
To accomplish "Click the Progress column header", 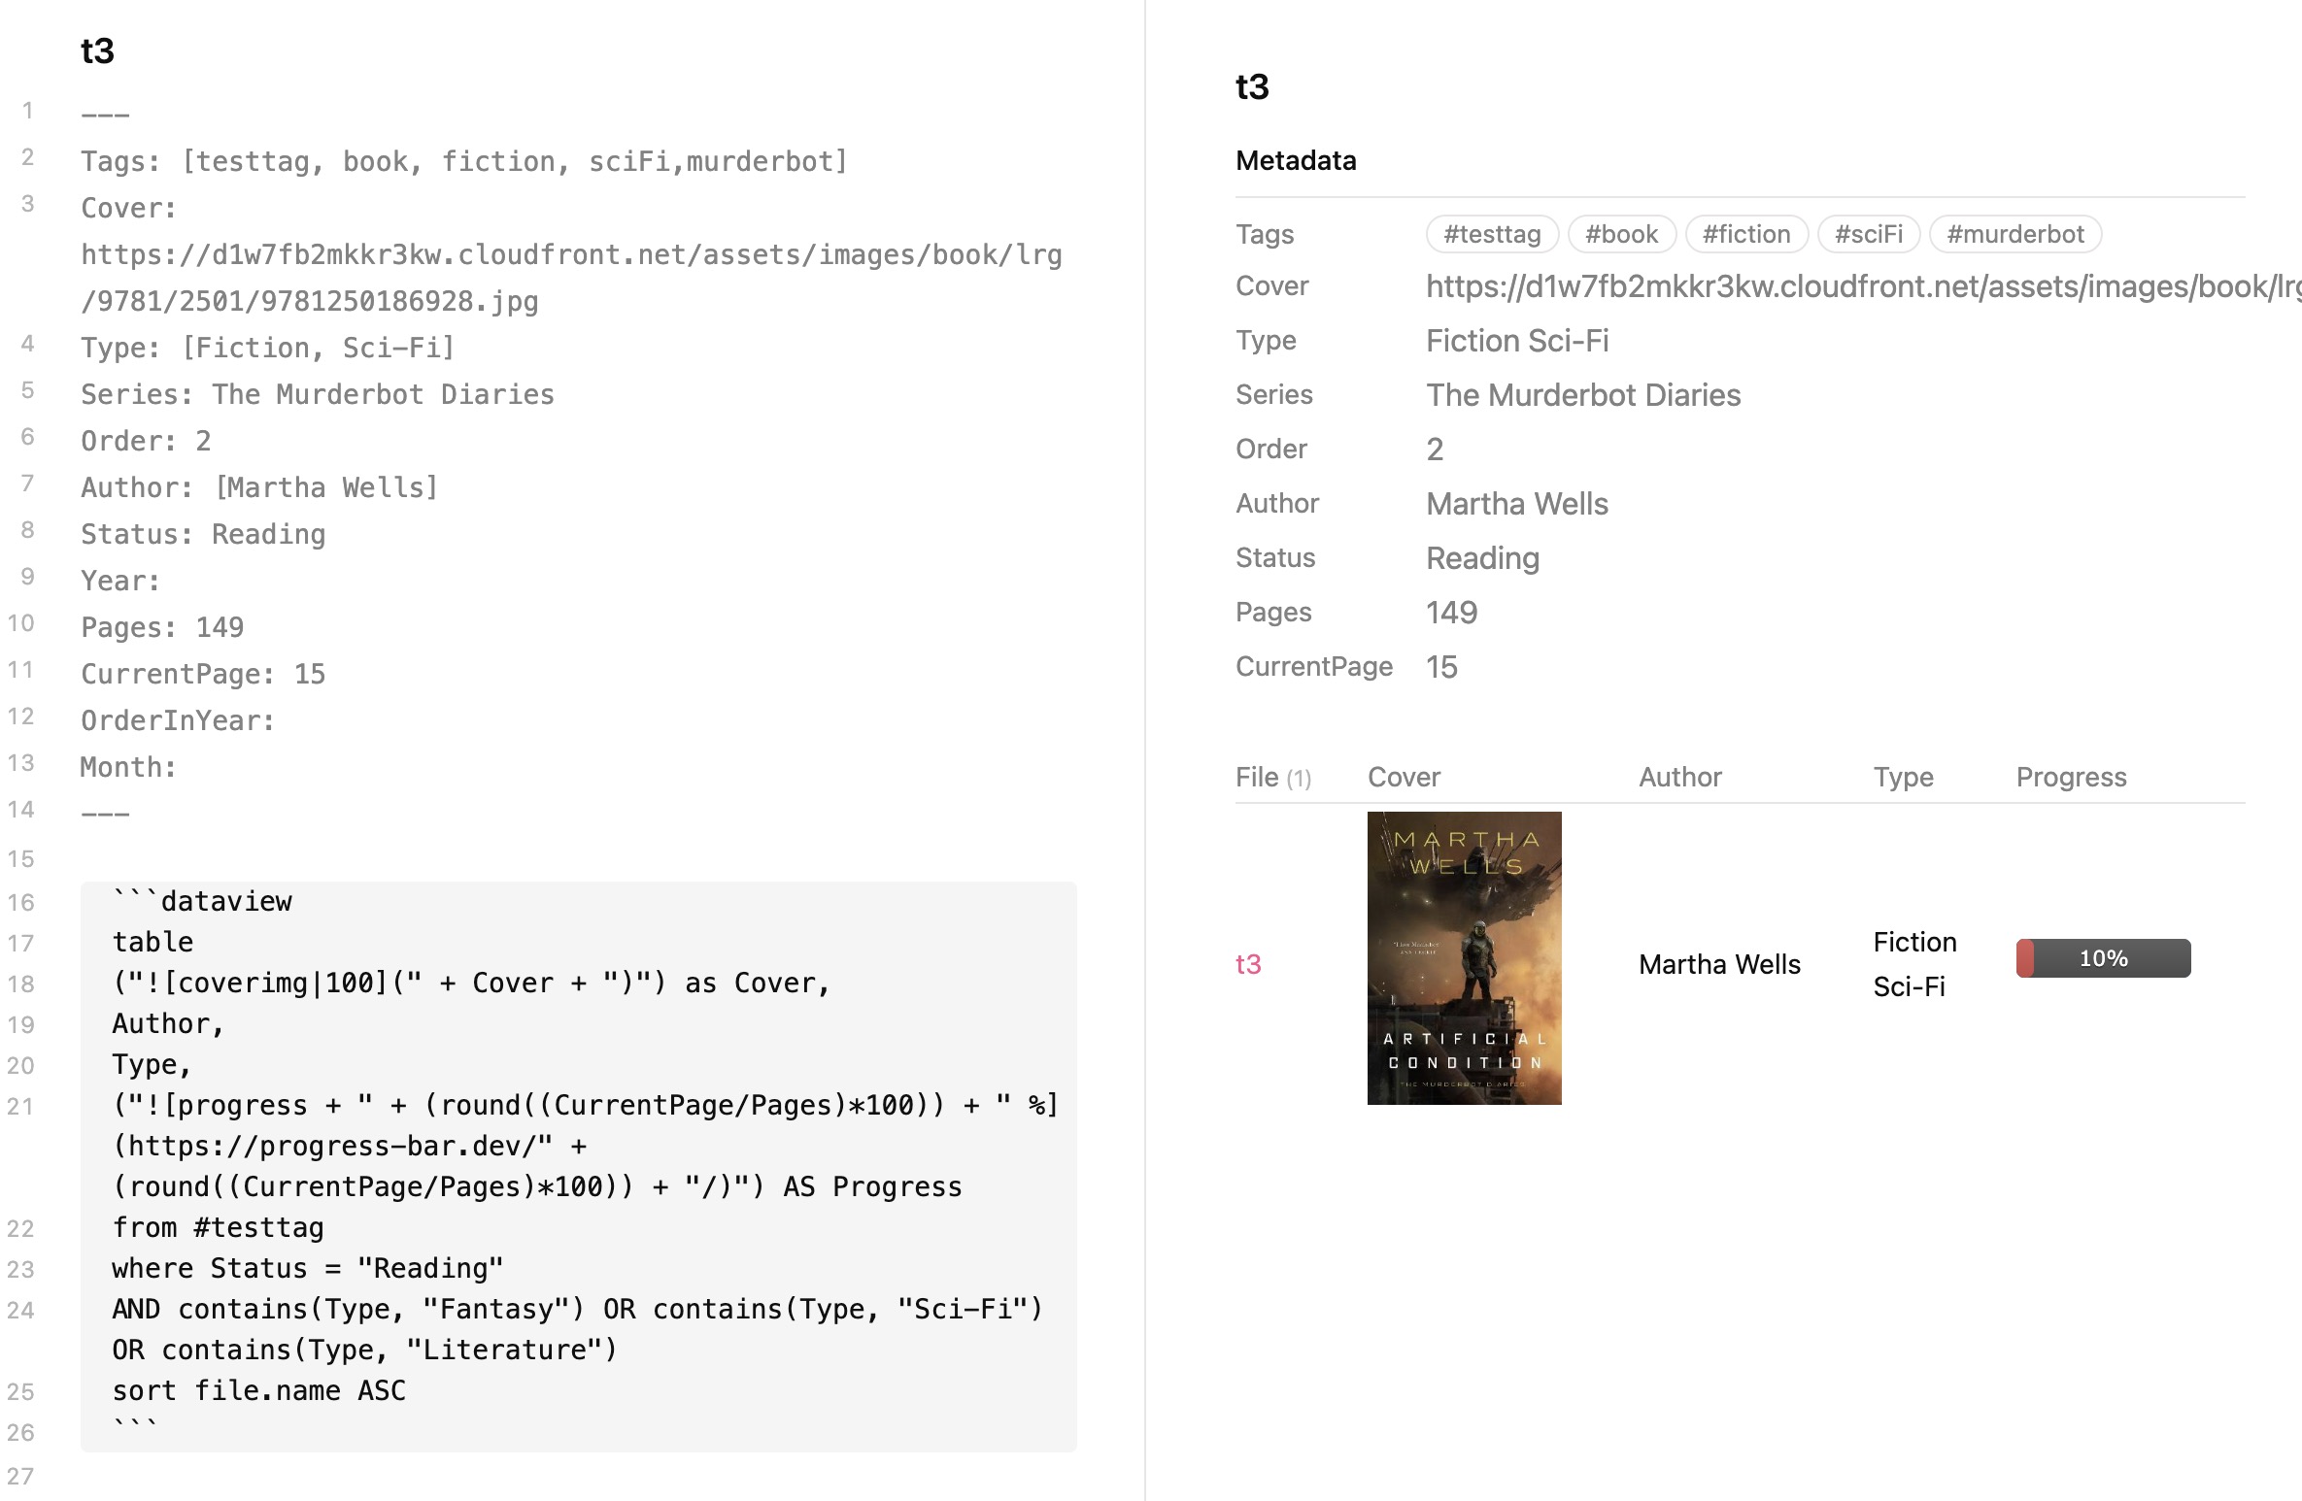I will (2071, 777).
